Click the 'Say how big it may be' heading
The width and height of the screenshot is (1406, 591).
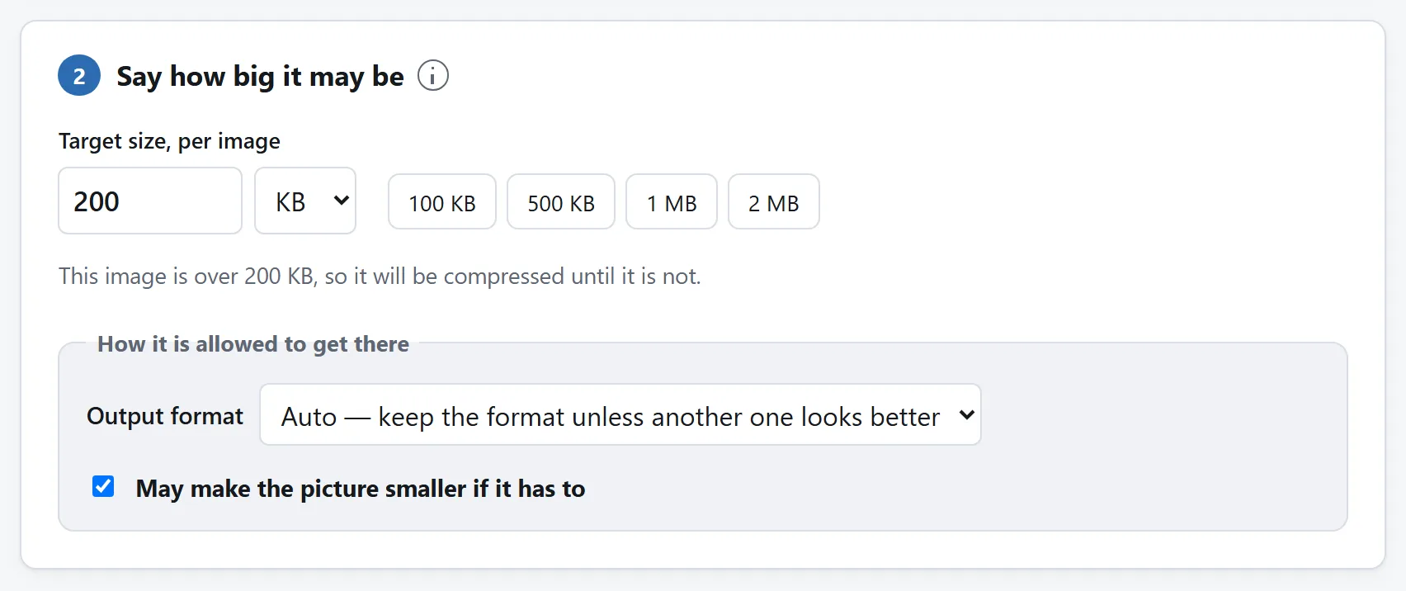[261, 76]
